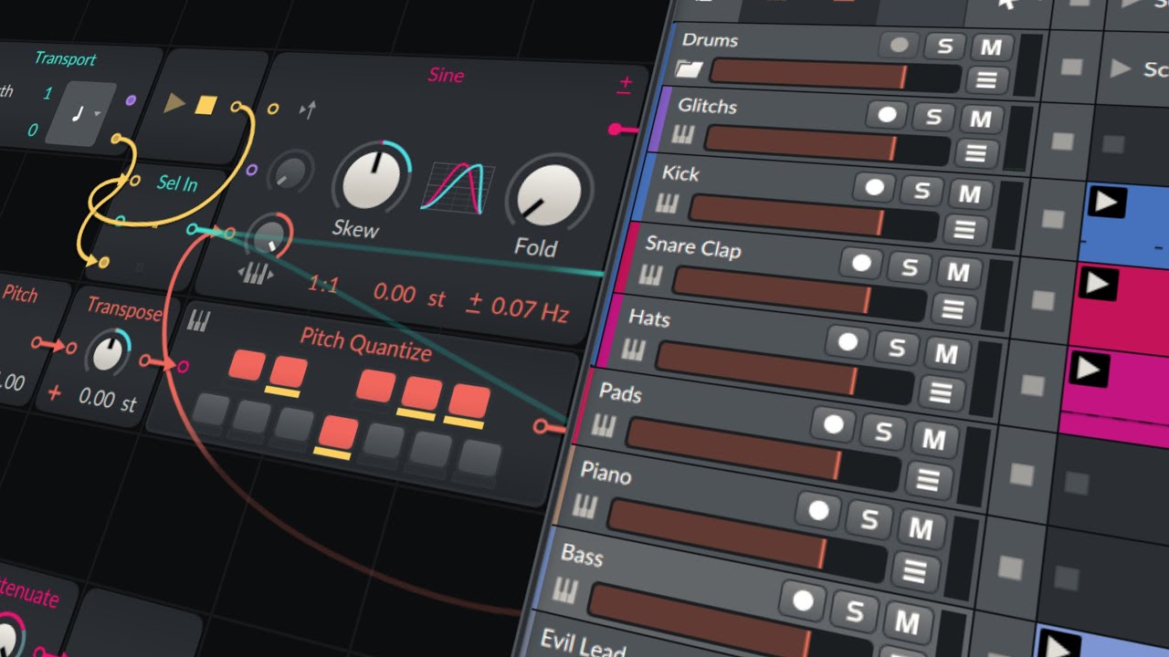Click the Piano track keyboard icon
The height and width of the screenshot is (657, 1169).
pos(584,506)
